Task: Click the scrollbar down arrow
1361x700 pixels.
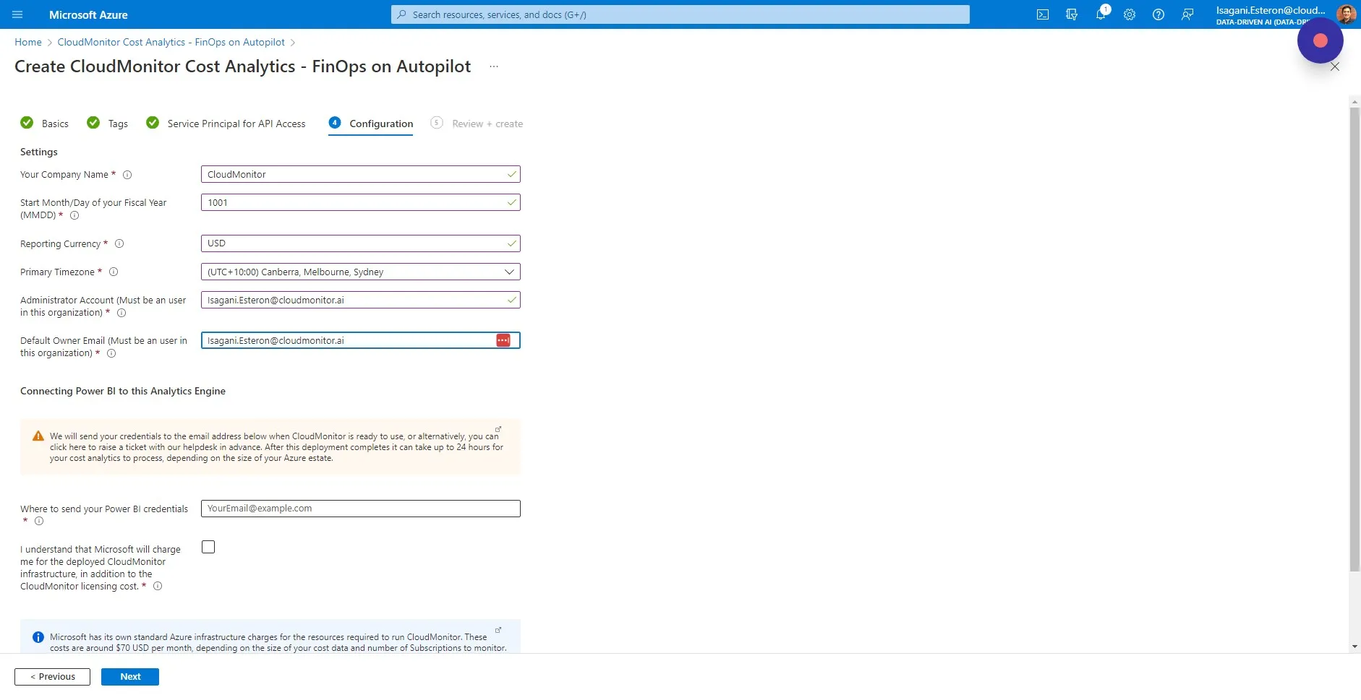Action: (1354, 647)
